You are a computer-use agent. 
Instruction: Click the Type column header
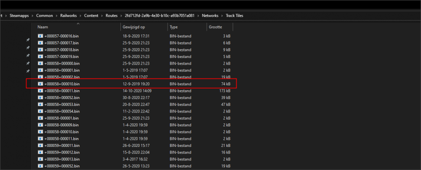pos(173,27)
